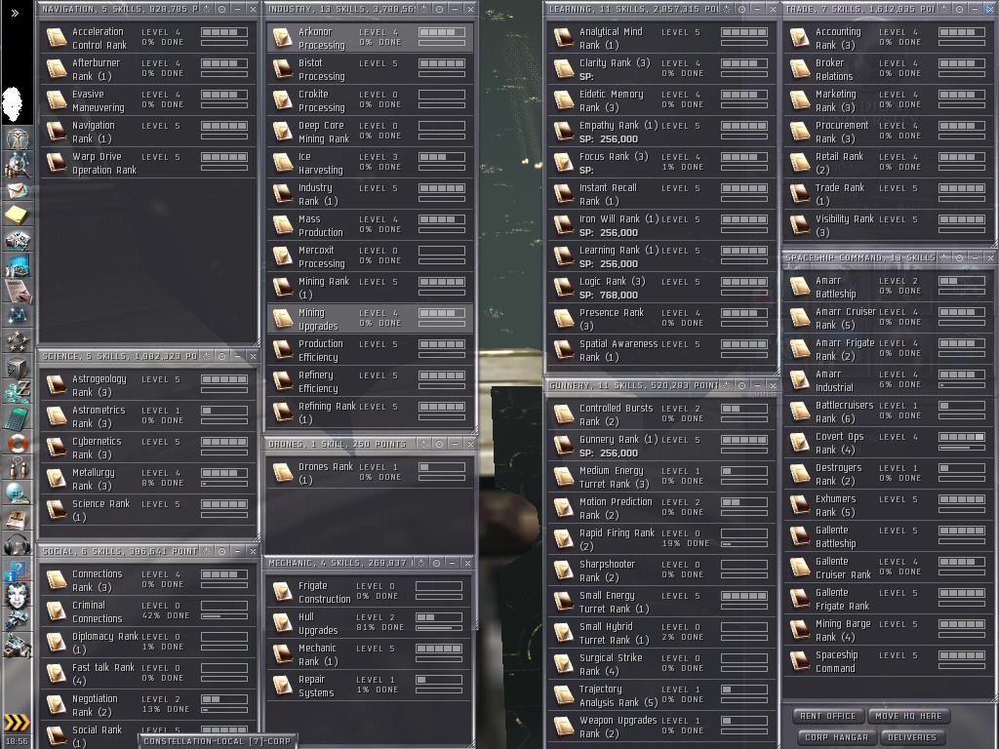Screen dimensions: 999x749
Task: Click the Metallurgy training progress bar
Action: click(224, 484)
